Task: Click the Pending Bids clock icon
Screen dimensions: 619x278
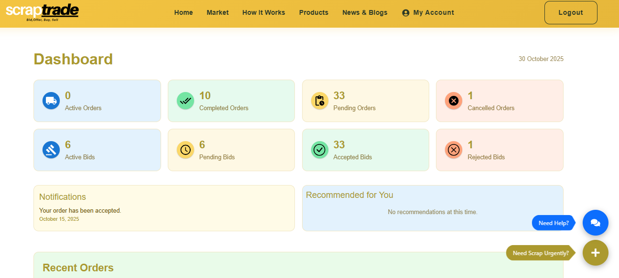Action: tap(185, 150)
